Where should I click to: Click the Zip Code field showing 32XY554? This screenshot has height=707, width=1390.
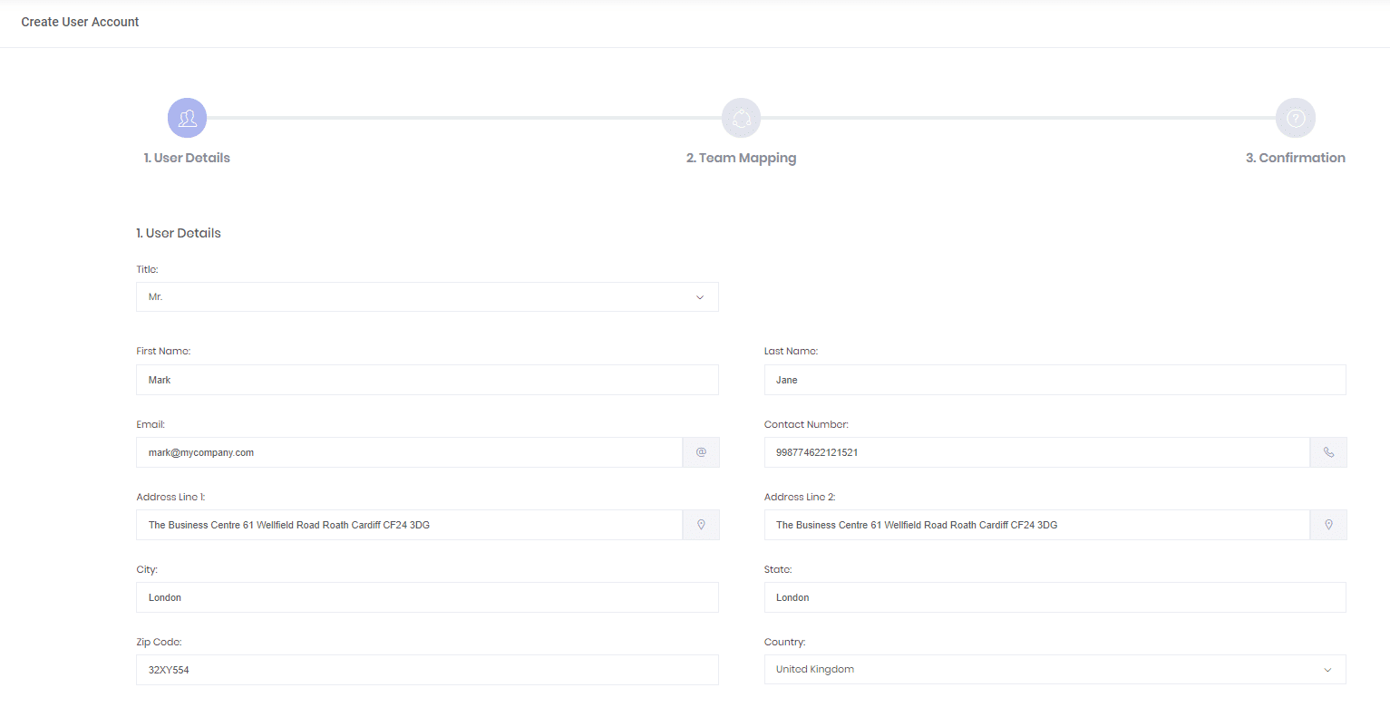(x=426, y=669)
